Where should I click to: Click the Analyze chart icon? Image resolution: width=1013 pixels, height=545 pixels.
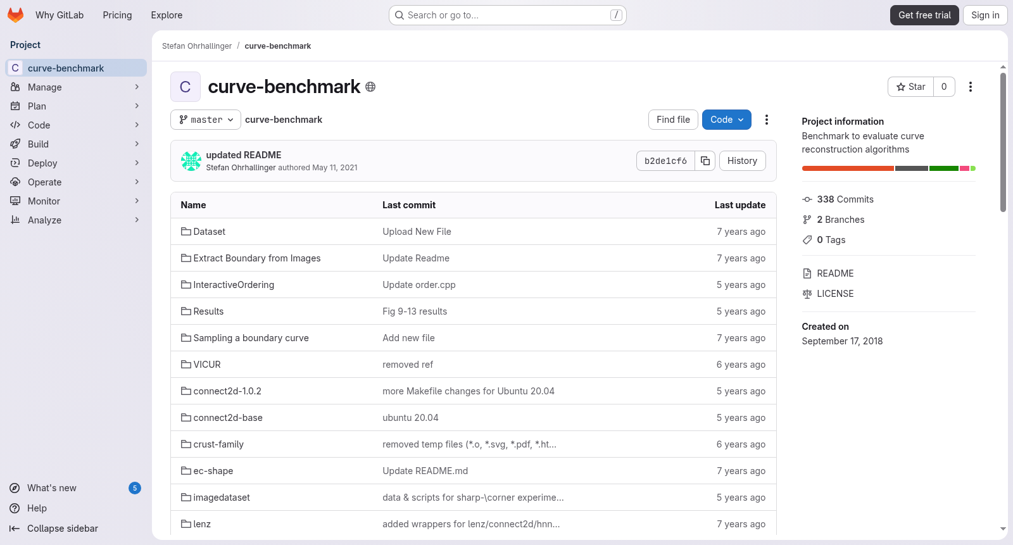[x=15, y=220]
